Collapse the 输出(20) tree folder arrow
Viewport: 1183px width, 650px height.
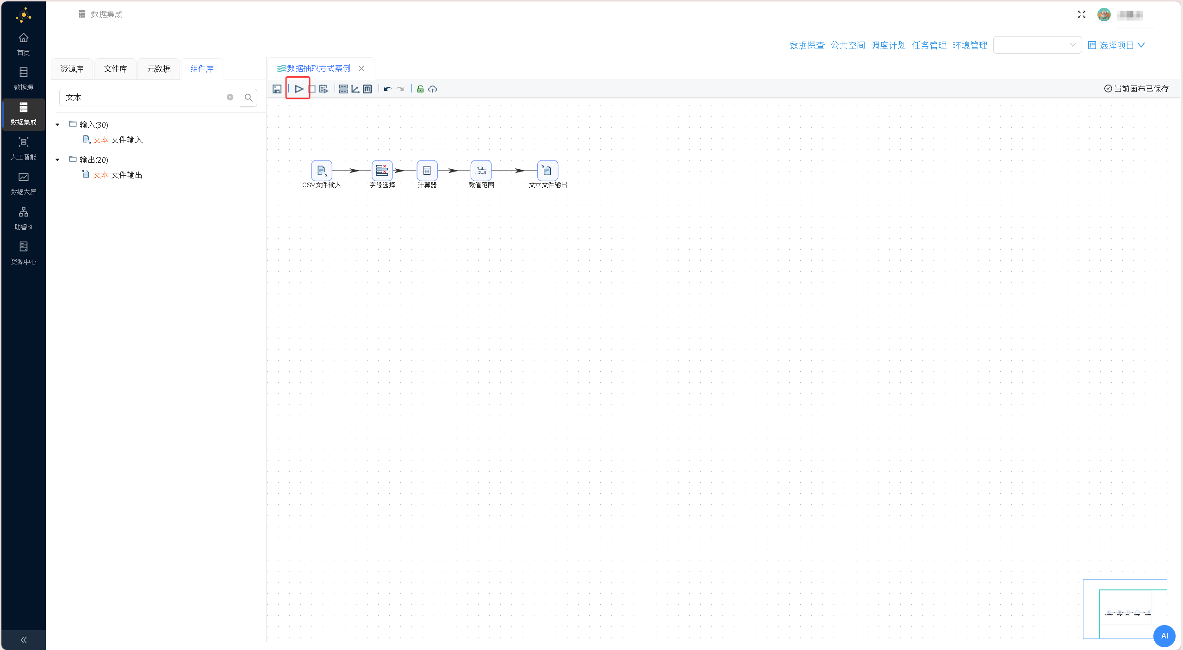tap(57, 160)
